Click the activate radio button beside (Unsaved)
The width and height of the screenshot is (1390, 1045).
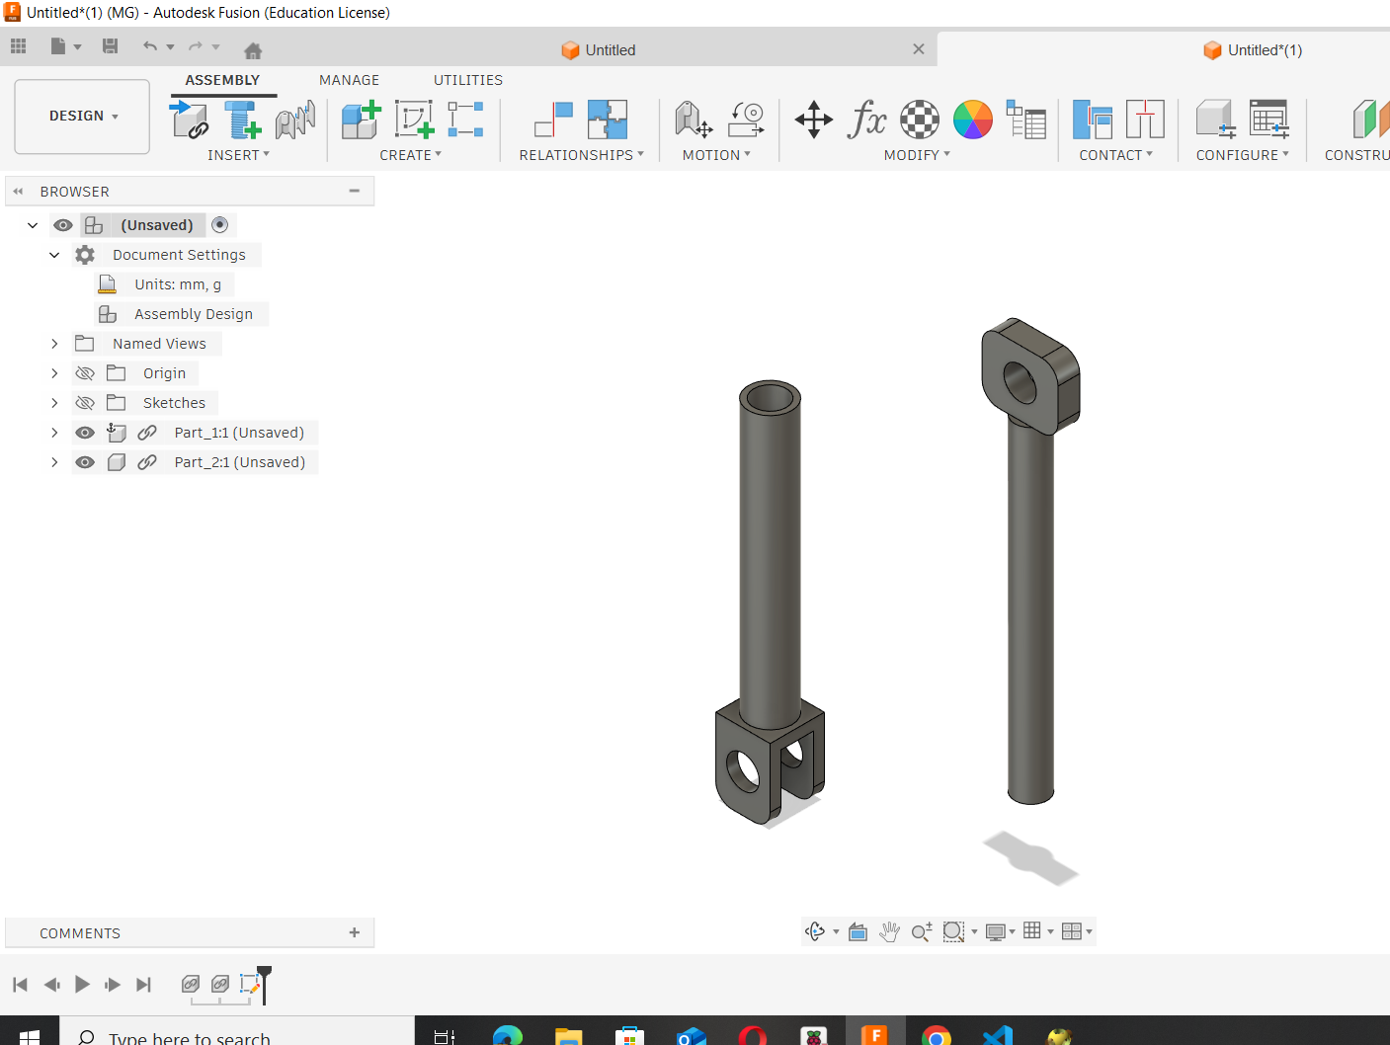tap(220, 225)
